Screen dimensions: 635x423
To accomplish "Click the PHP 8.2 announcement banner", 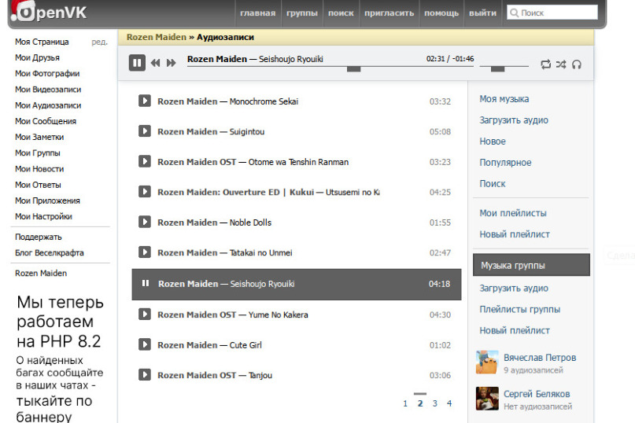I will [x=60, y=359].
